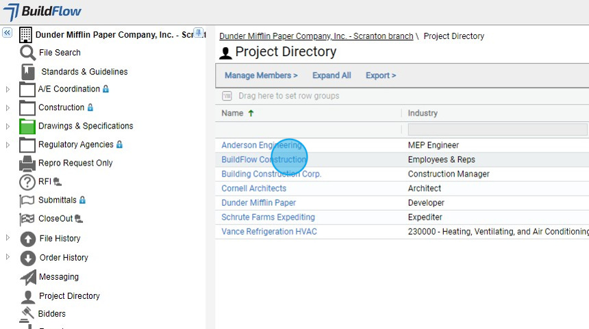The width and height of the screenshot is (589, 329).
Task: Open BuildFlow Construction company link
Action: 264,159
